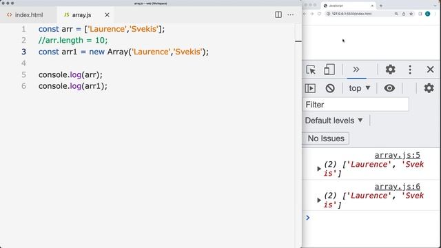Screen dimensions: 441x248
Task: Click on console.log(arr1) code line
Action: [73, 86]
